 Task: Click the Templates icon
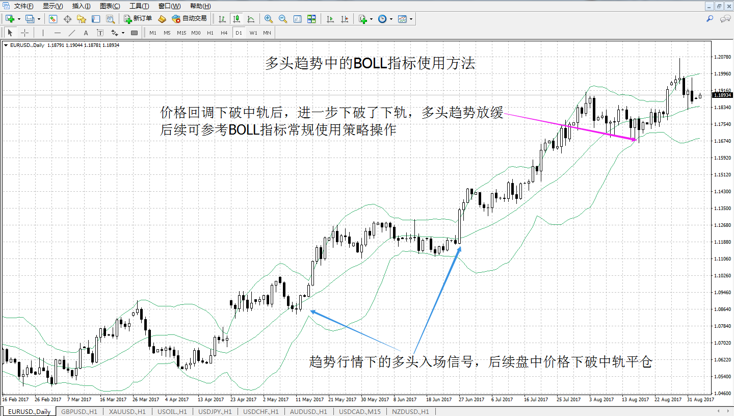(x=402, y=19)
